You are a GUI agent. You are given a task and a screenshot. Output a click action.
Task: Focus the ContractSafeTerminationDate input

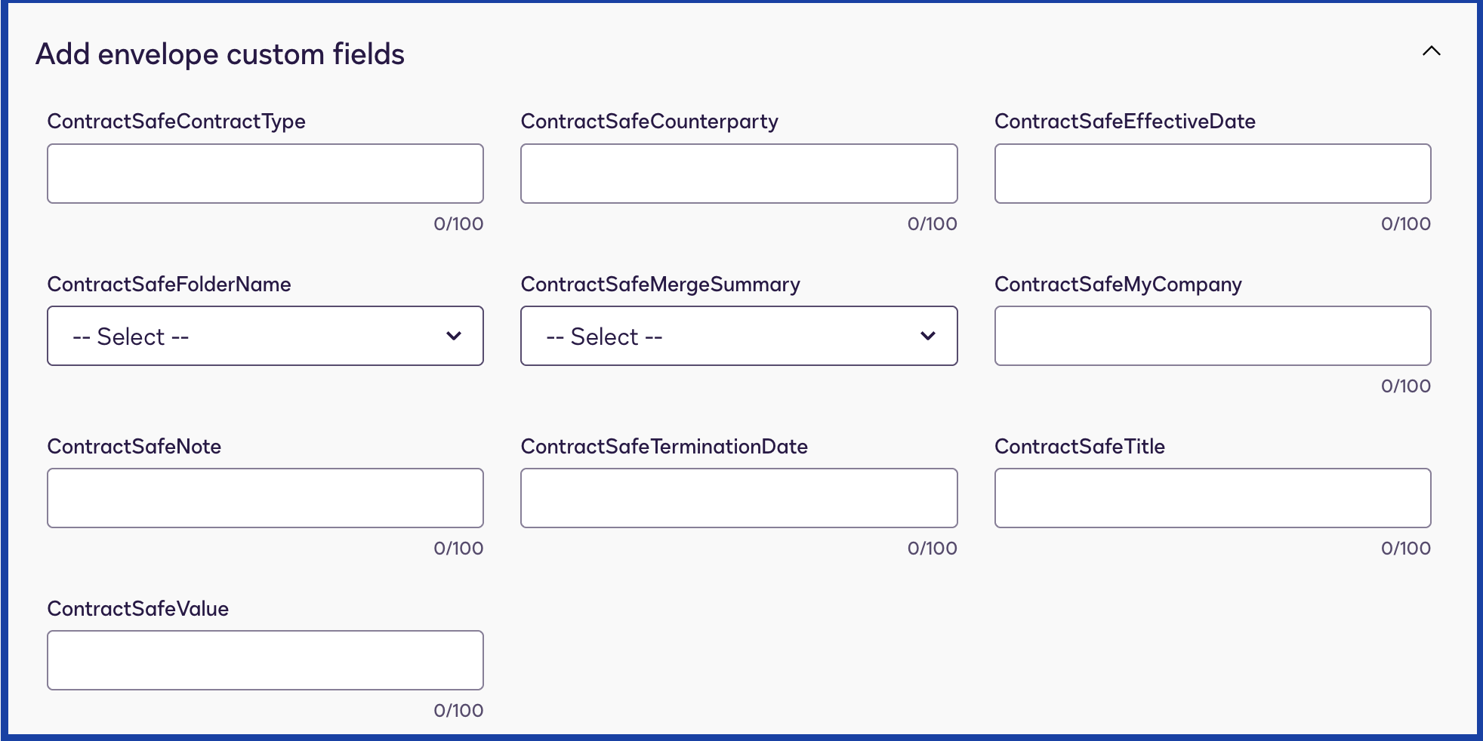(738, 498)
